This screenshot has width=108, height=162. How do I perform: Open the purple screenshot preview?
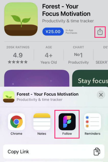[x=37, y=78]
